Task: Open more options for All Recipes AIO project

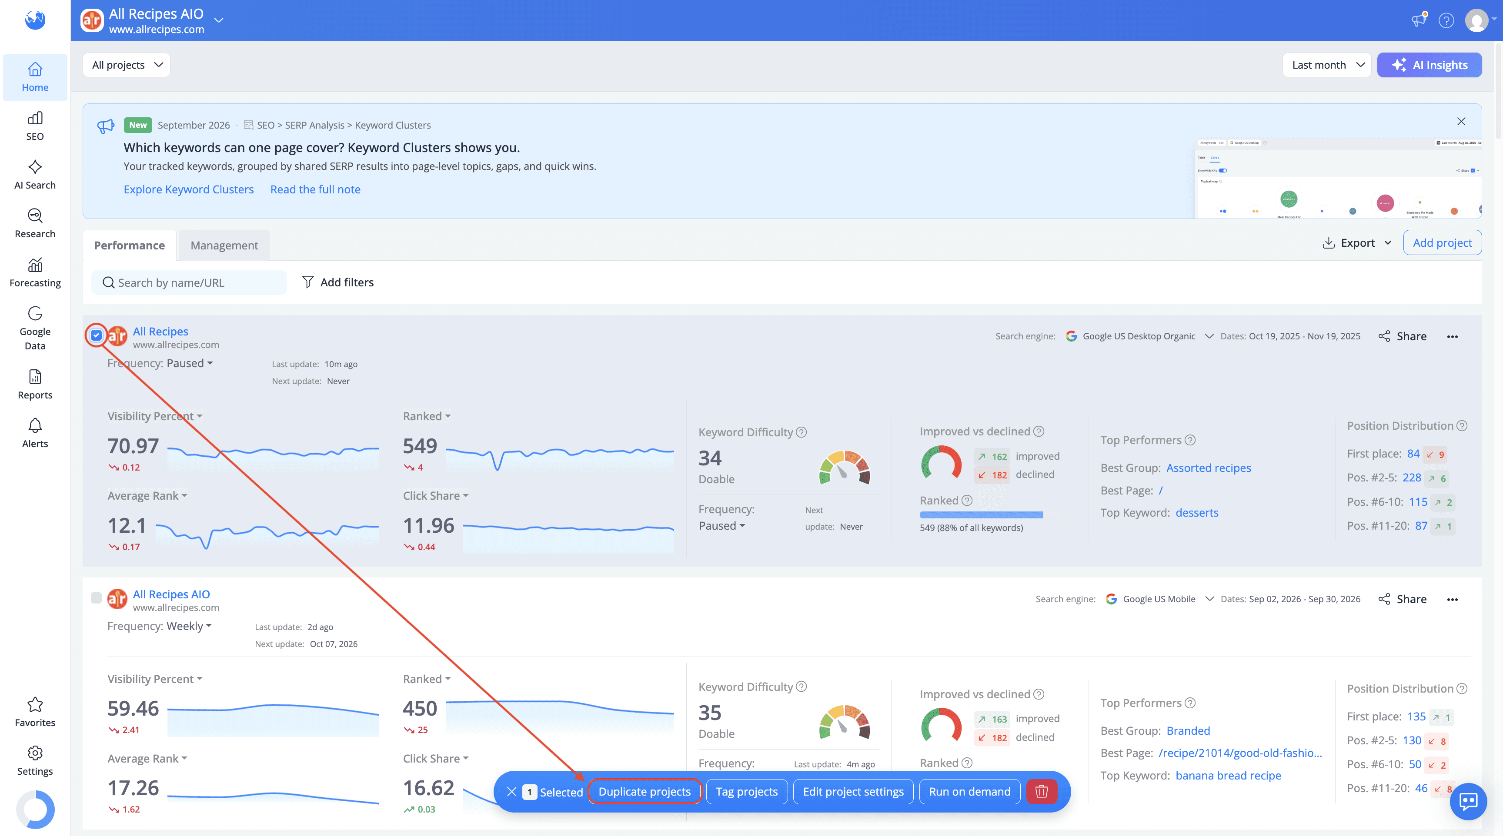Action: click(1452, 599)
